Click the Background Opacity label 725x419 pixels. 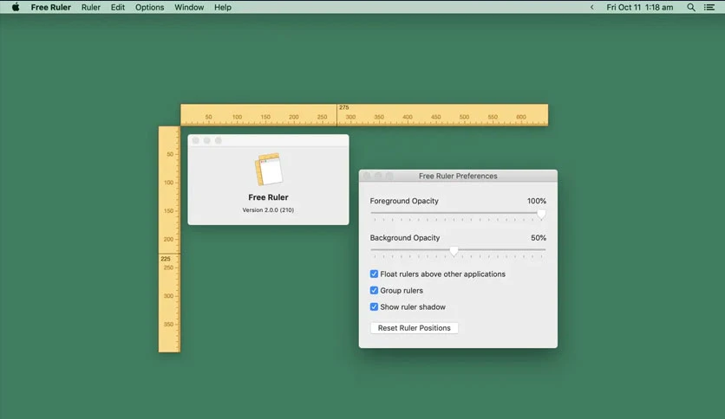tap(405, 238)
